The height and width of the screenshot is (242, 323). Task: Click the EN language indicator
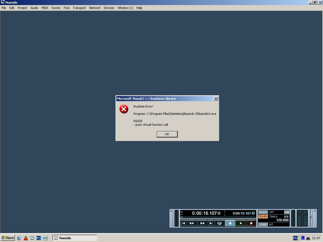coord(295,238)
